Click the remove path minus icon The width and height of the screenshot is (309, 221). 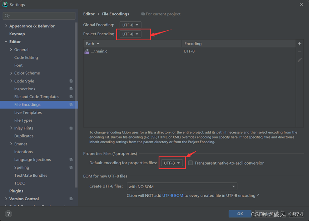tap(300, 52)
